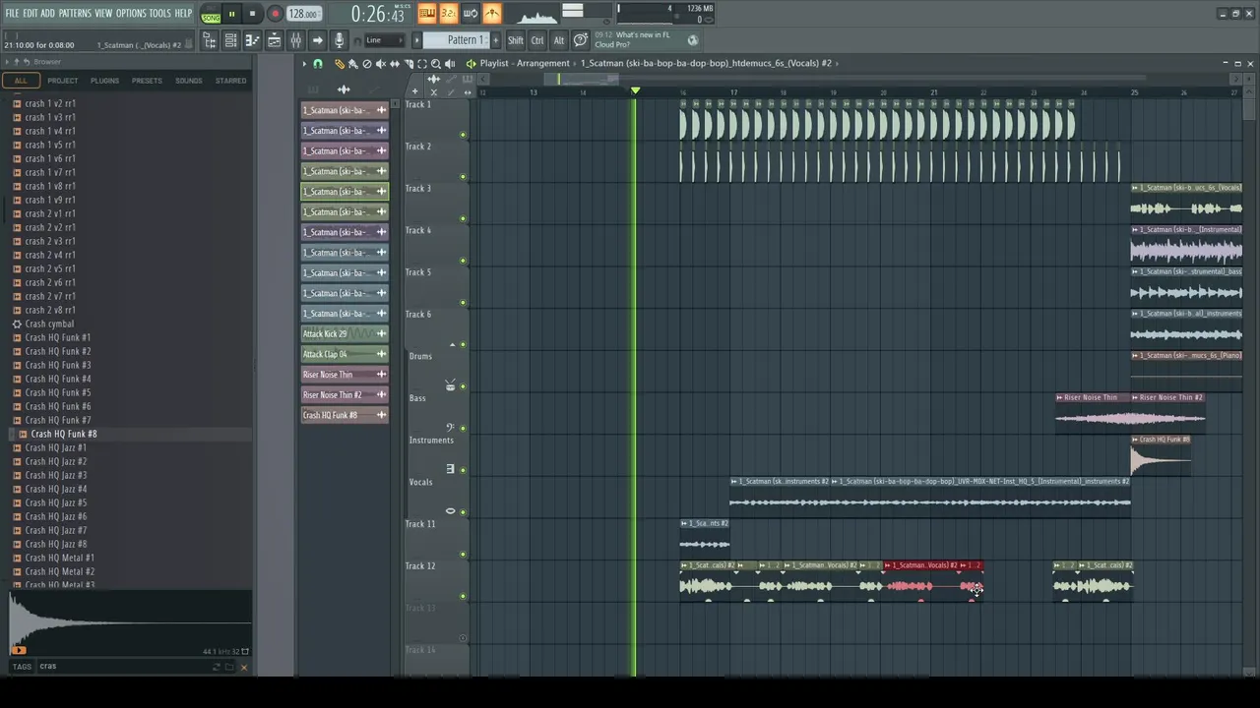1260x708 pixels.
Task: Switch browser to SOUNDS tab
Action: [x=189, y=81]
